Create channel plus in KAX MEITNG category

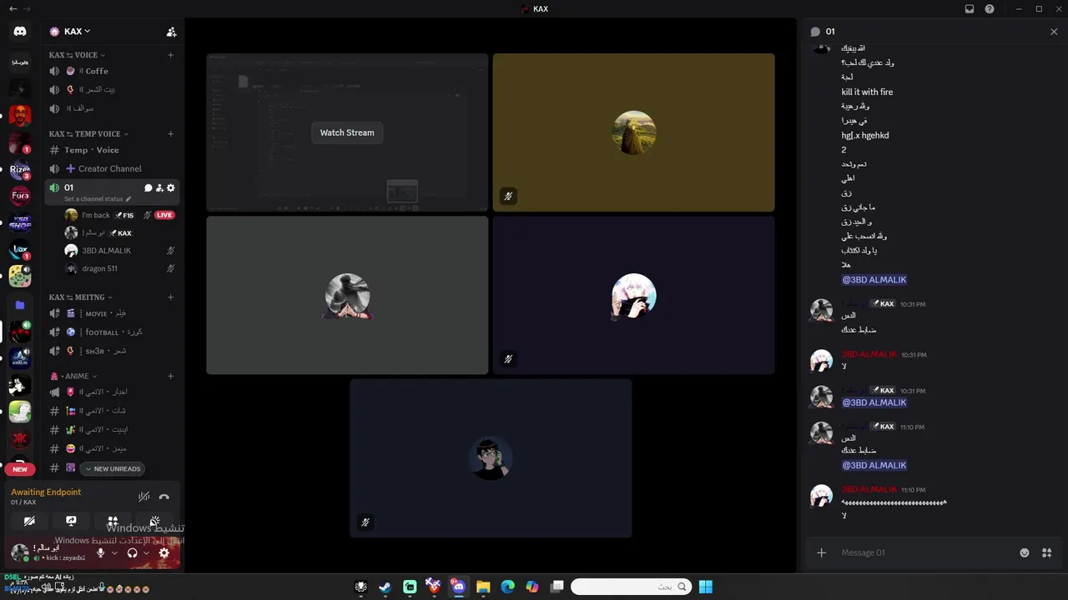tap(170, 297)
